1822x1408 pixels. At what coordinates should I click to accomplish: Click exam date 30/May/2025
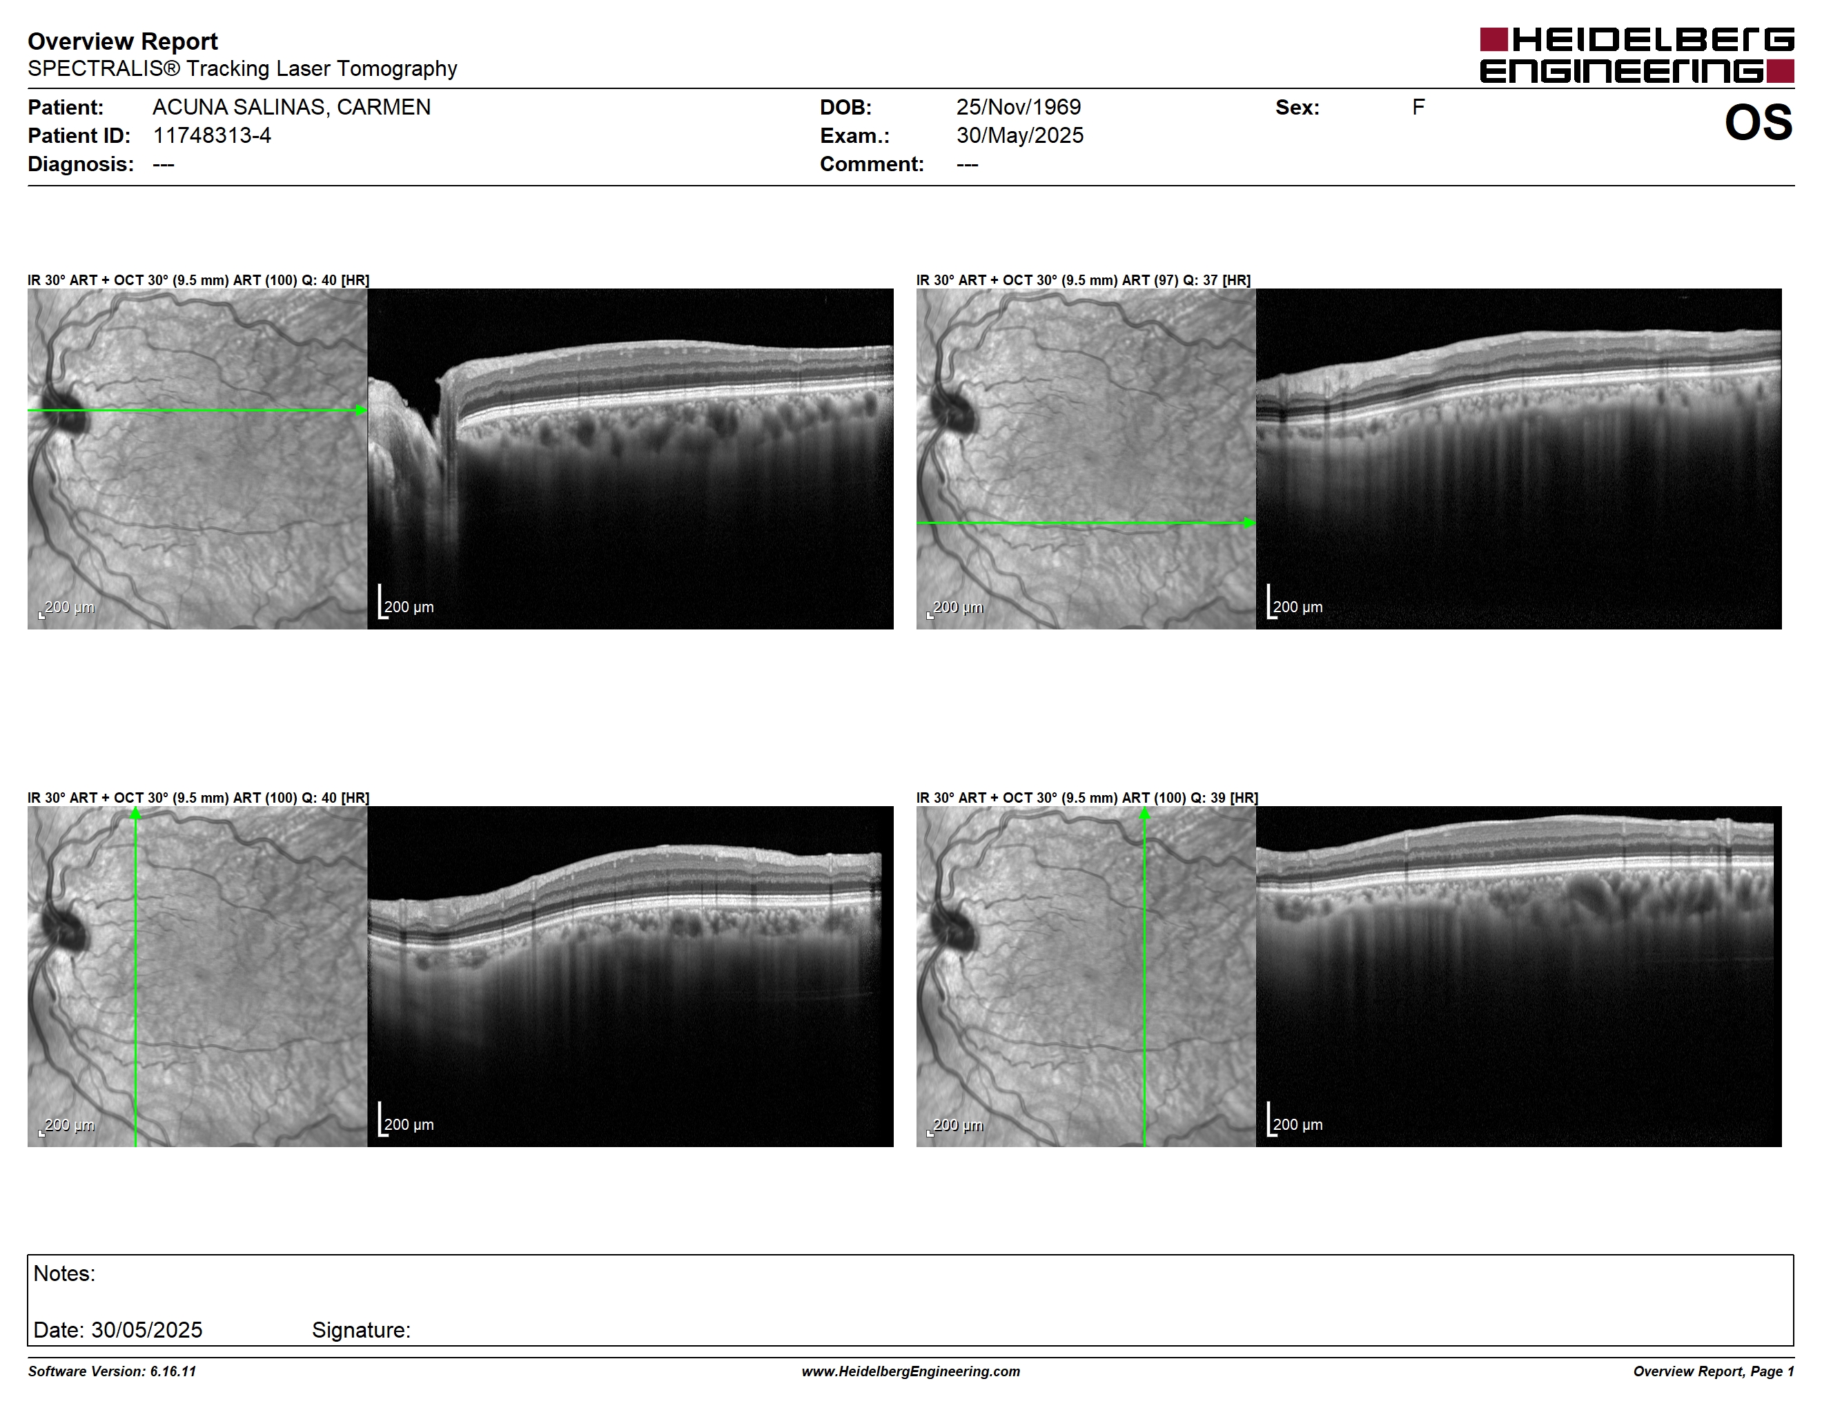[x=1019, y=136]
